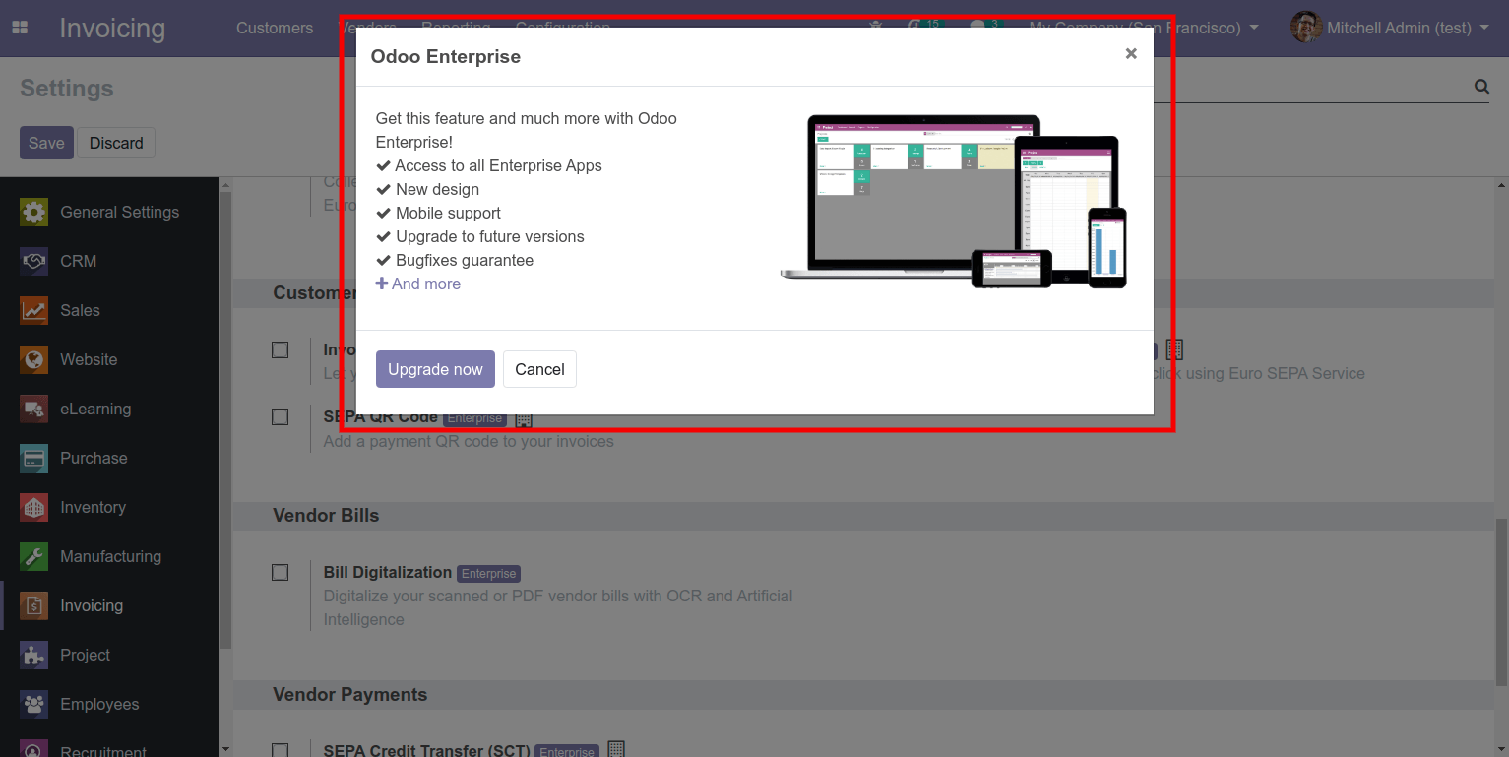Viewport: 1509px width, 757px height.
Task: Click the search magnifier icon in Settings
Action: 1481,87
